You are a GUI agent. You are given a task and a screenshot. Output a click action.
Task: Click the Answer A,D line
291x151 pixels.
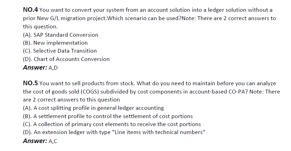point(40,68)
